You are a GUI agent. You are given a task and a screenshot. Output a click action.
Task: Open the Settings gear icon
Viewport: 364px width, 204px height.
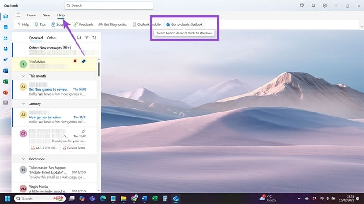pyautogui.click(x=324, y=5)
